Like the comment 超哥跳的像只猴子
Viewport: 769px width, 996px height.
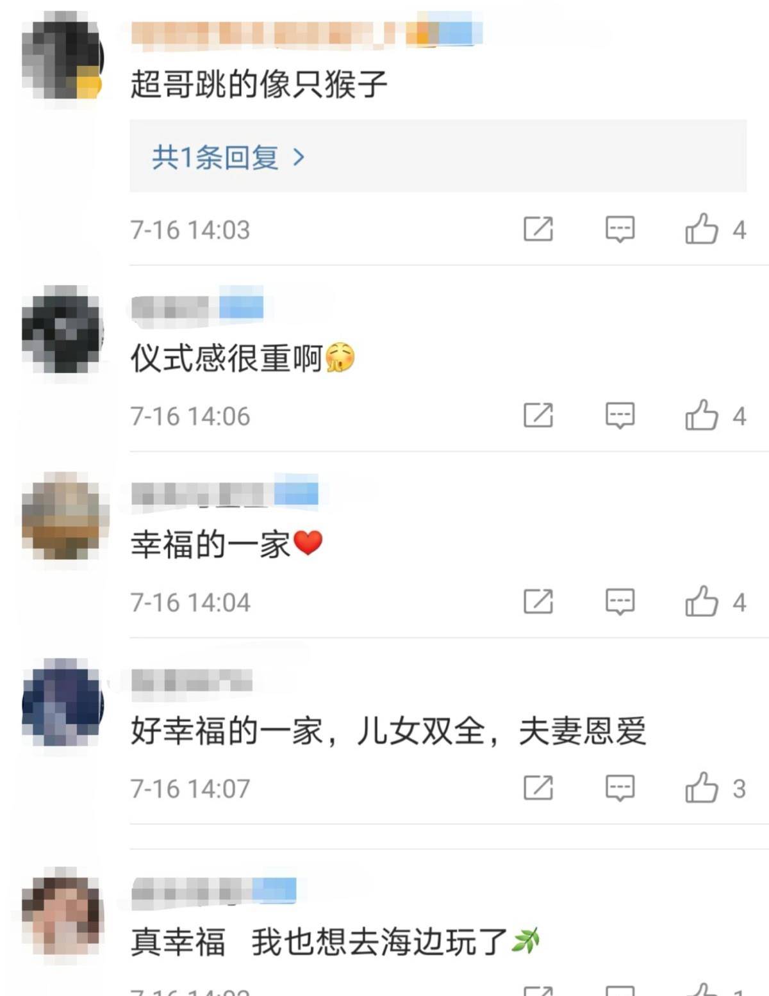click(x=702, y=229)
